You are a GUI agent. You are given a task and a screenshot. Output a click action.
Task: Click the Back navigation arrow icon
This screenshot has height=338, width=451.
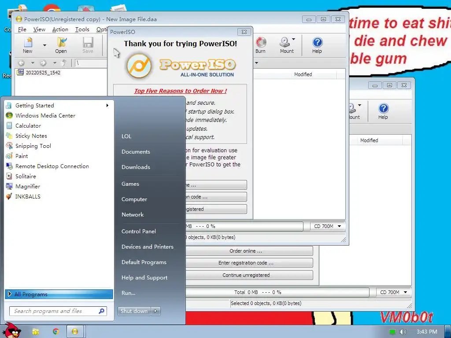point(21,63)
